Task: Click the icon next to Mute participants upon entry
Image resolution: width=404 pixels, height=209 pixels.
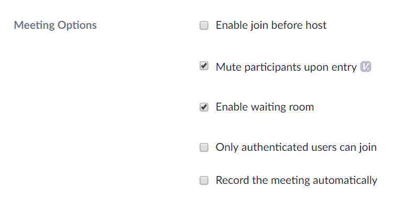Action: (366, 67)
